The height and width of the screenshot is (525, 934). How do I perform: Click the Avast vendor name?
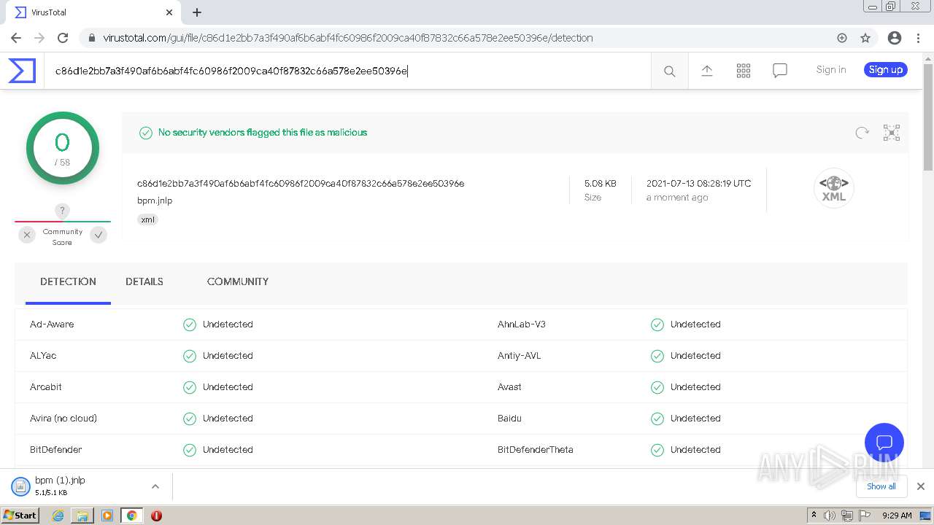tap(509, 387)
